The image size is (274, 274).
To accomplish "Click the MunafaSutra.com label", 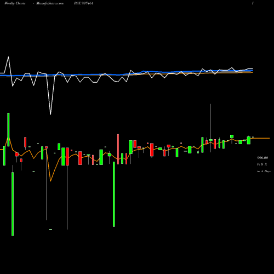I will (50, 3).
